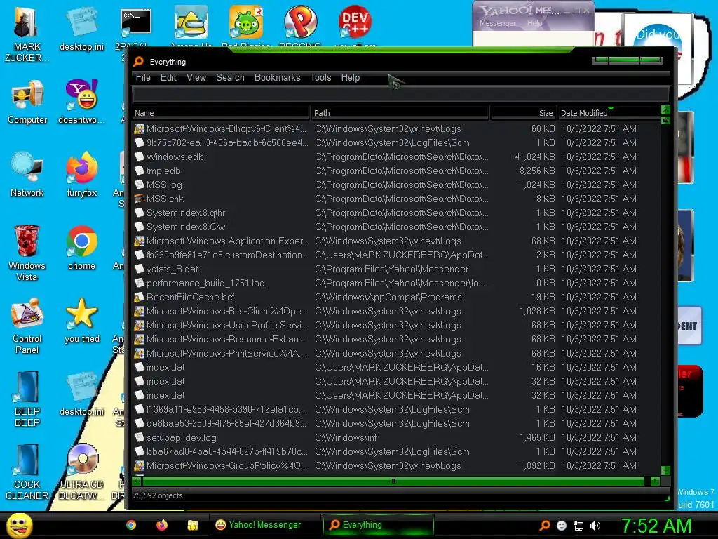The width and height of the screenshot is (718, 539).
Task: Open the Network desktop icon
Action: (27, 175)
